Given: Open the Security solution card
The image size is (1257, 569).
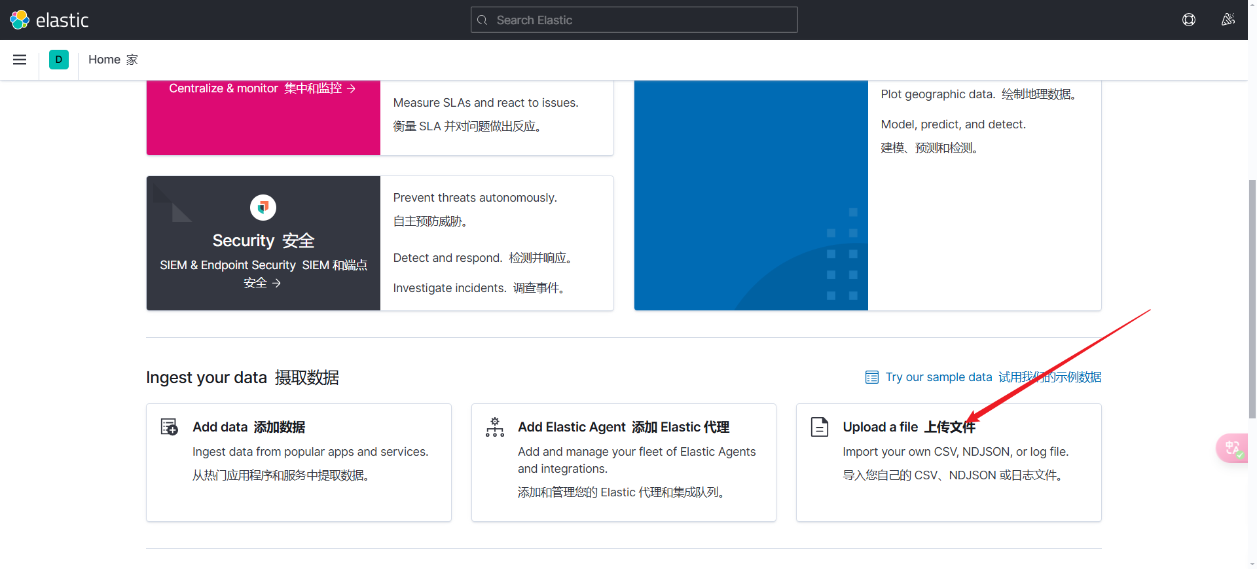Looking at the screenshot, I should 380,243.
